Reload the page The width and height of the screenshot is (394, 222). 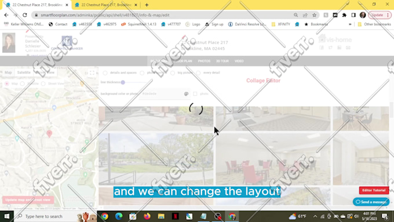coord(24,15)
